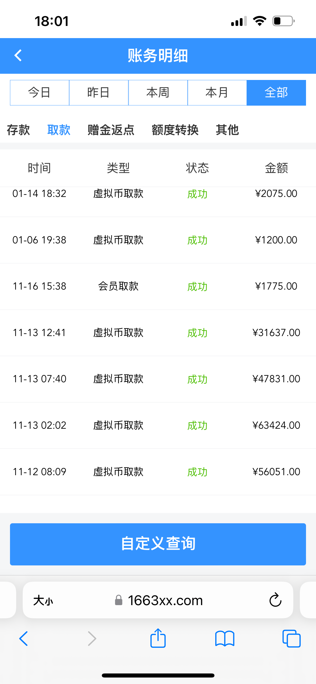
Task: Select the 今日 date filter
Action: (40, 93)
